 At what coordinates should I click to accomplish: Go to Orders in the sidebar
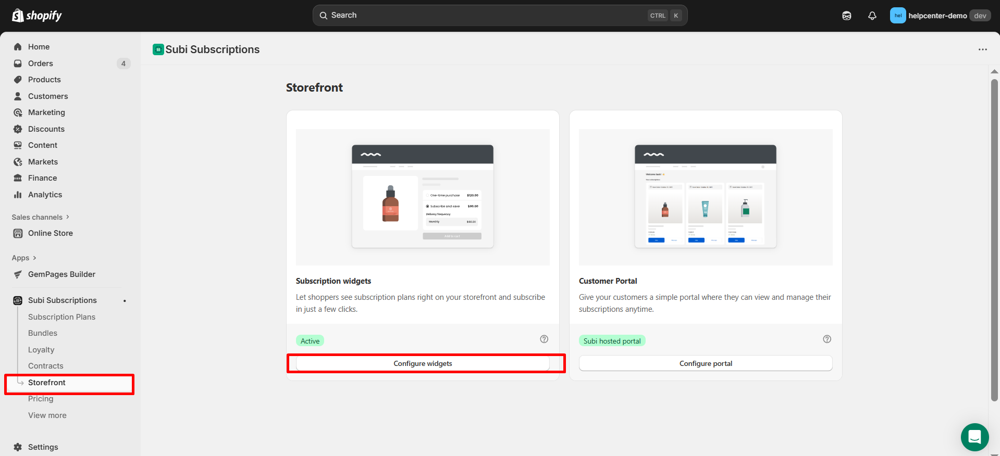click(41, 64)
